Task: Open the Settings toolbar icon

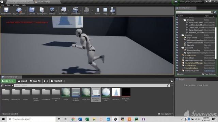Action: pos(52,11)
